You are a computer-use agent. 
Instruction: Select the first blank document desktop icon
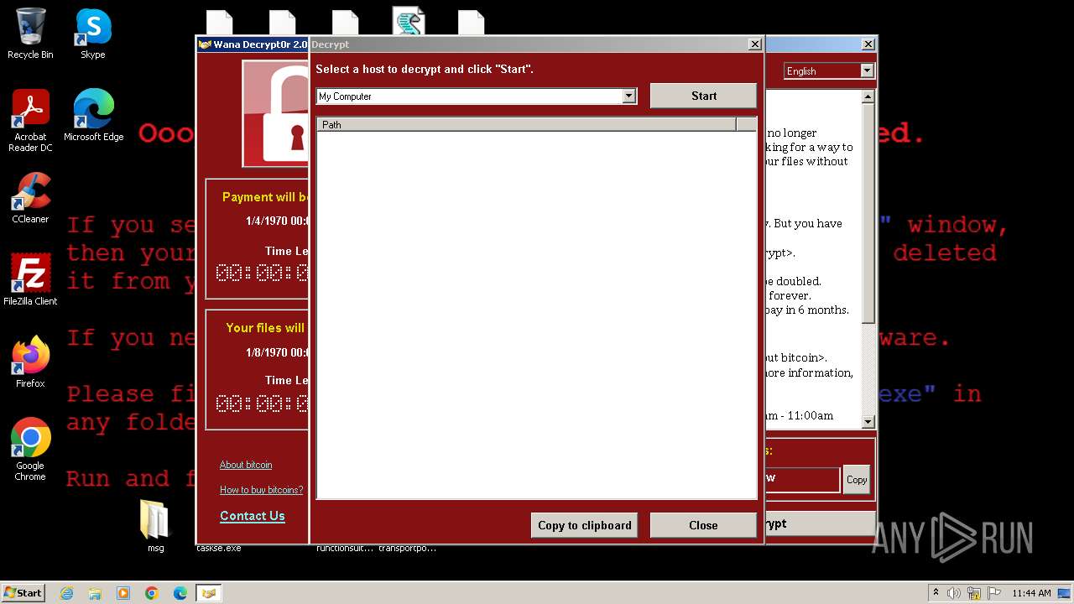[x=220, y=22]
